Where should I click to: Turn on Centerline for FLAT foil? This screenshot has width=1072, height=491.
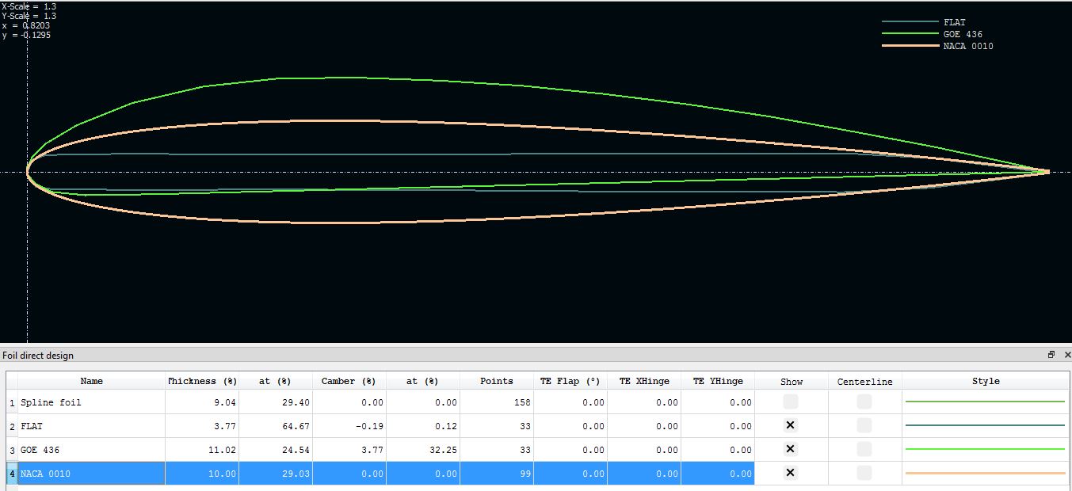click(x=864, y=426)
